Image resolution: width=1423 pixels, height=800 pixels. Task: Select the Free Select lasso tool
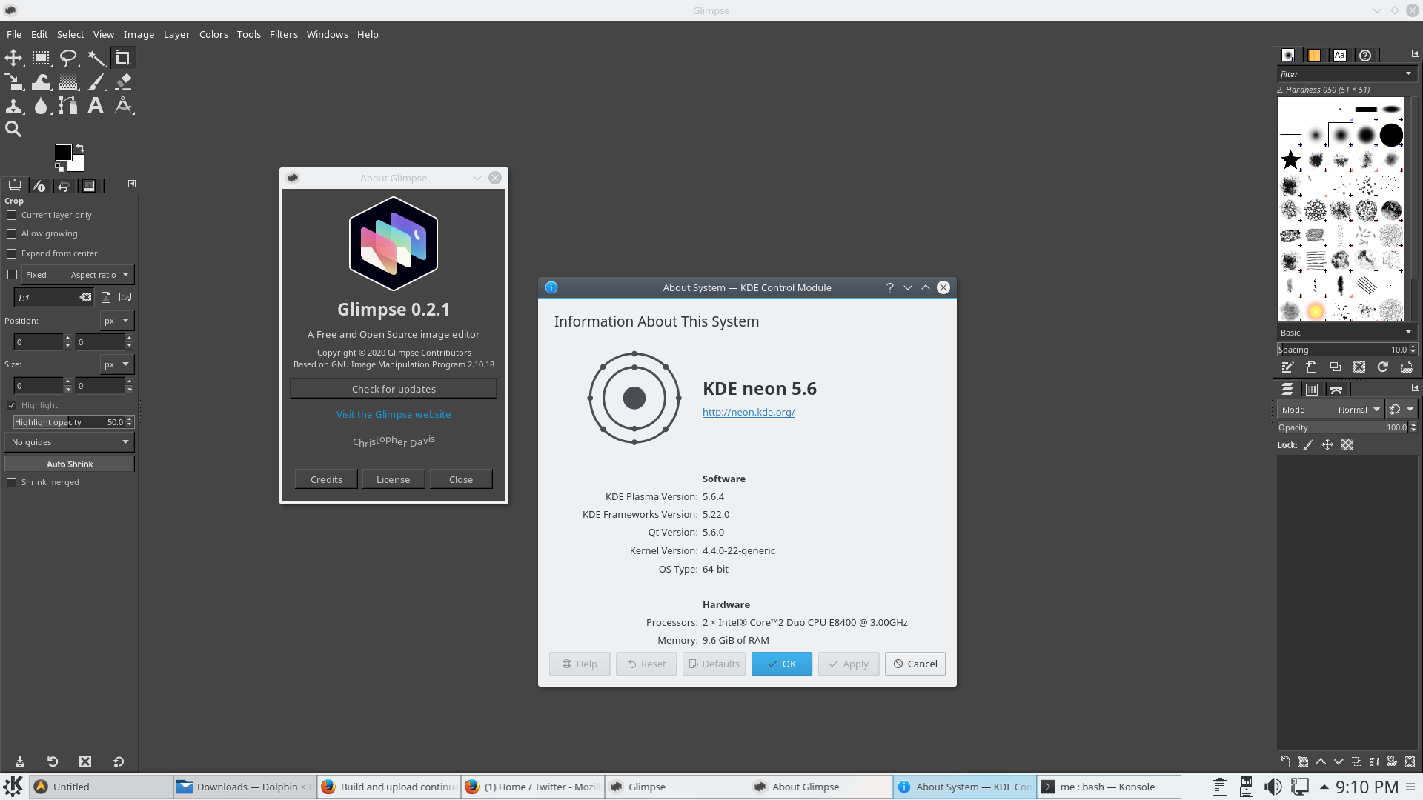[68, 58]
